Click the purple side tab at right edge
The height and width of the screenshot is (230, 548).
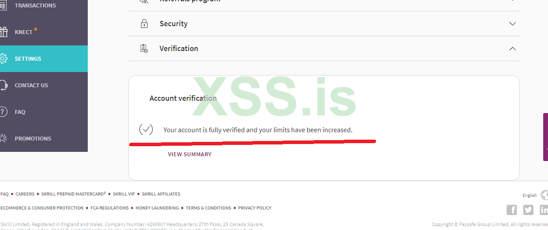545,137
